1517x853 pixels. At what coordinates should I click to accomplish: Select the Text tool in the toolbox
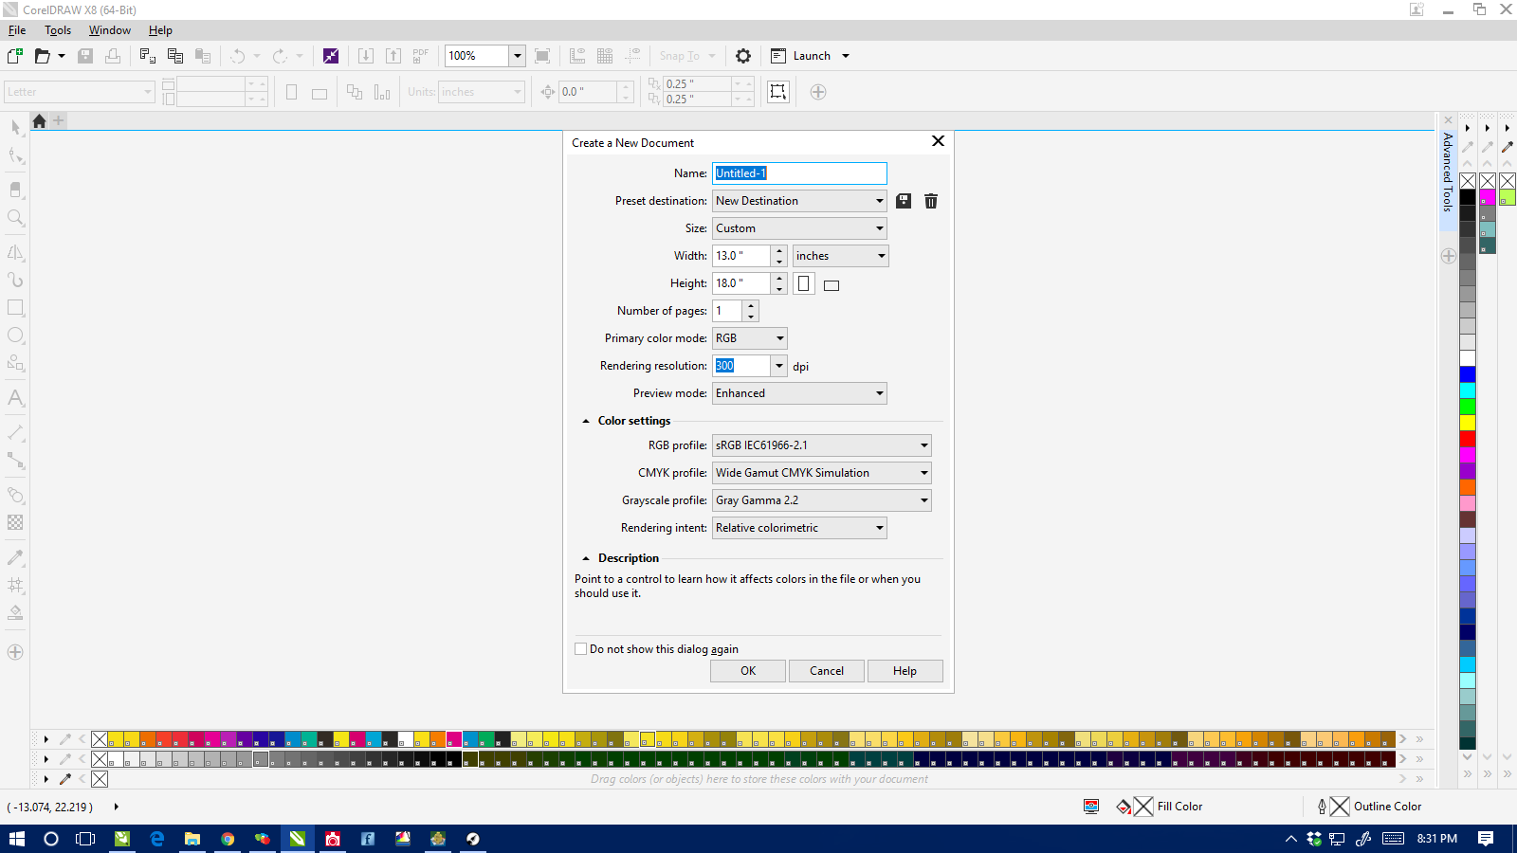coord(15,399)
